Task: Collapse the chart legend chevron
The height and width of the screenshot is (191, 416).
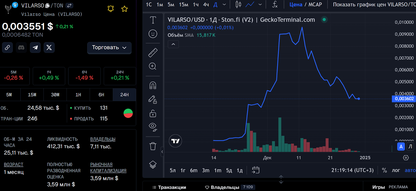Action: pos(173,44)
